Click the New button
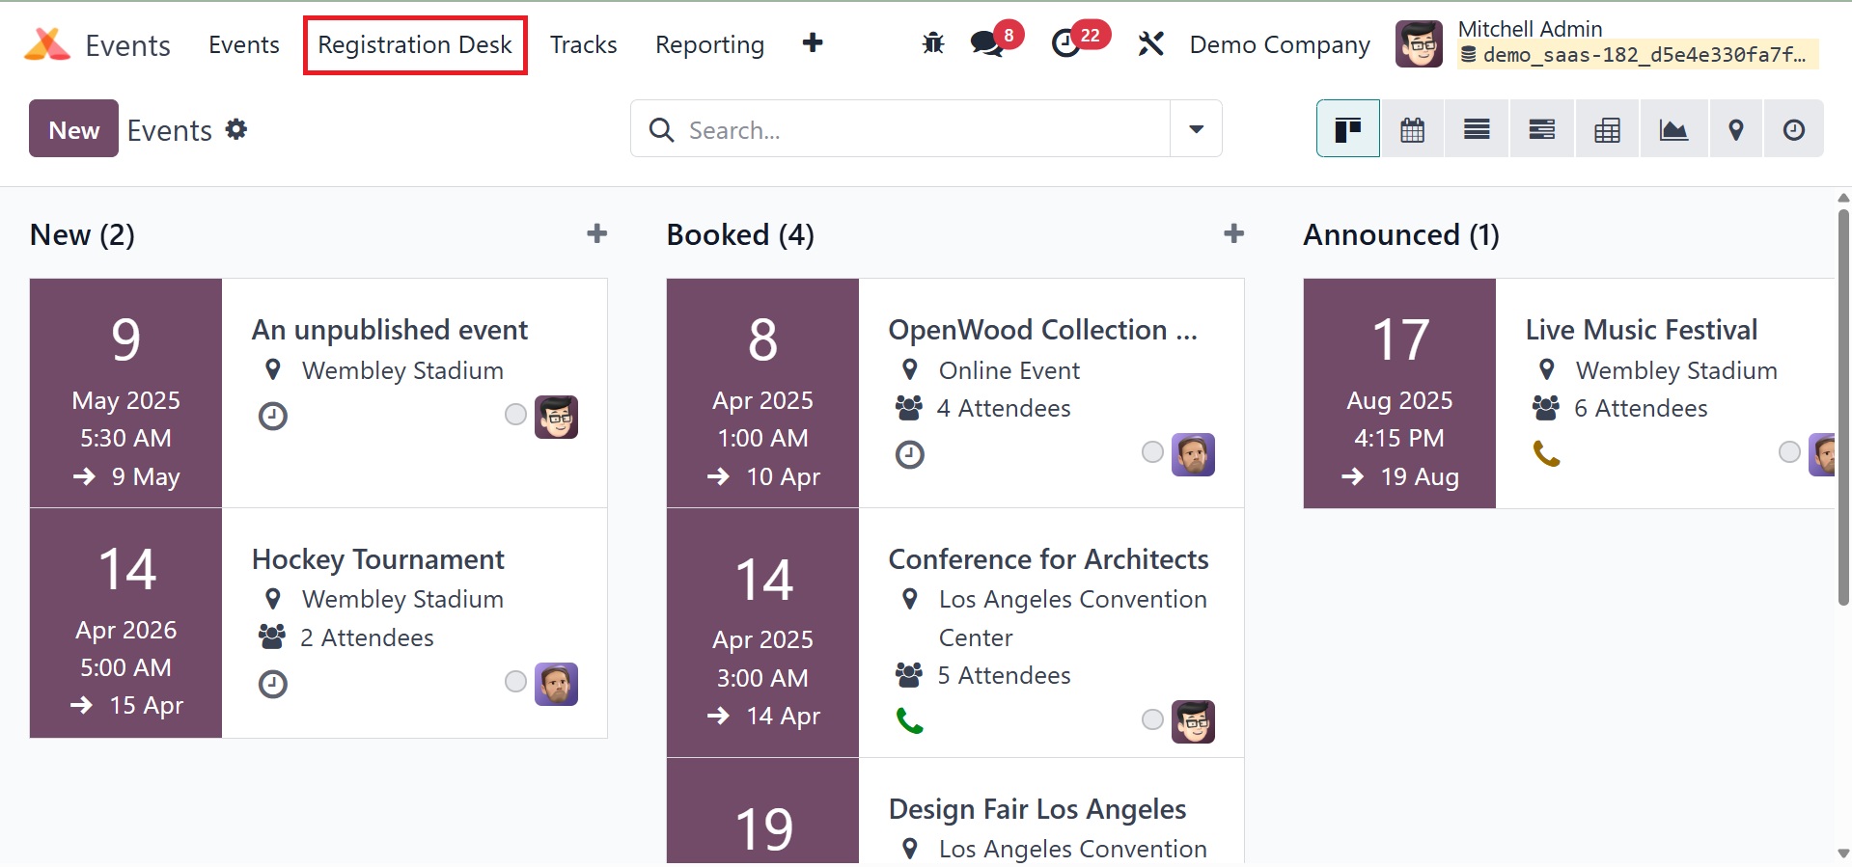The height and width of the screenshot is (867, 1852). click(x=73, y=129)
